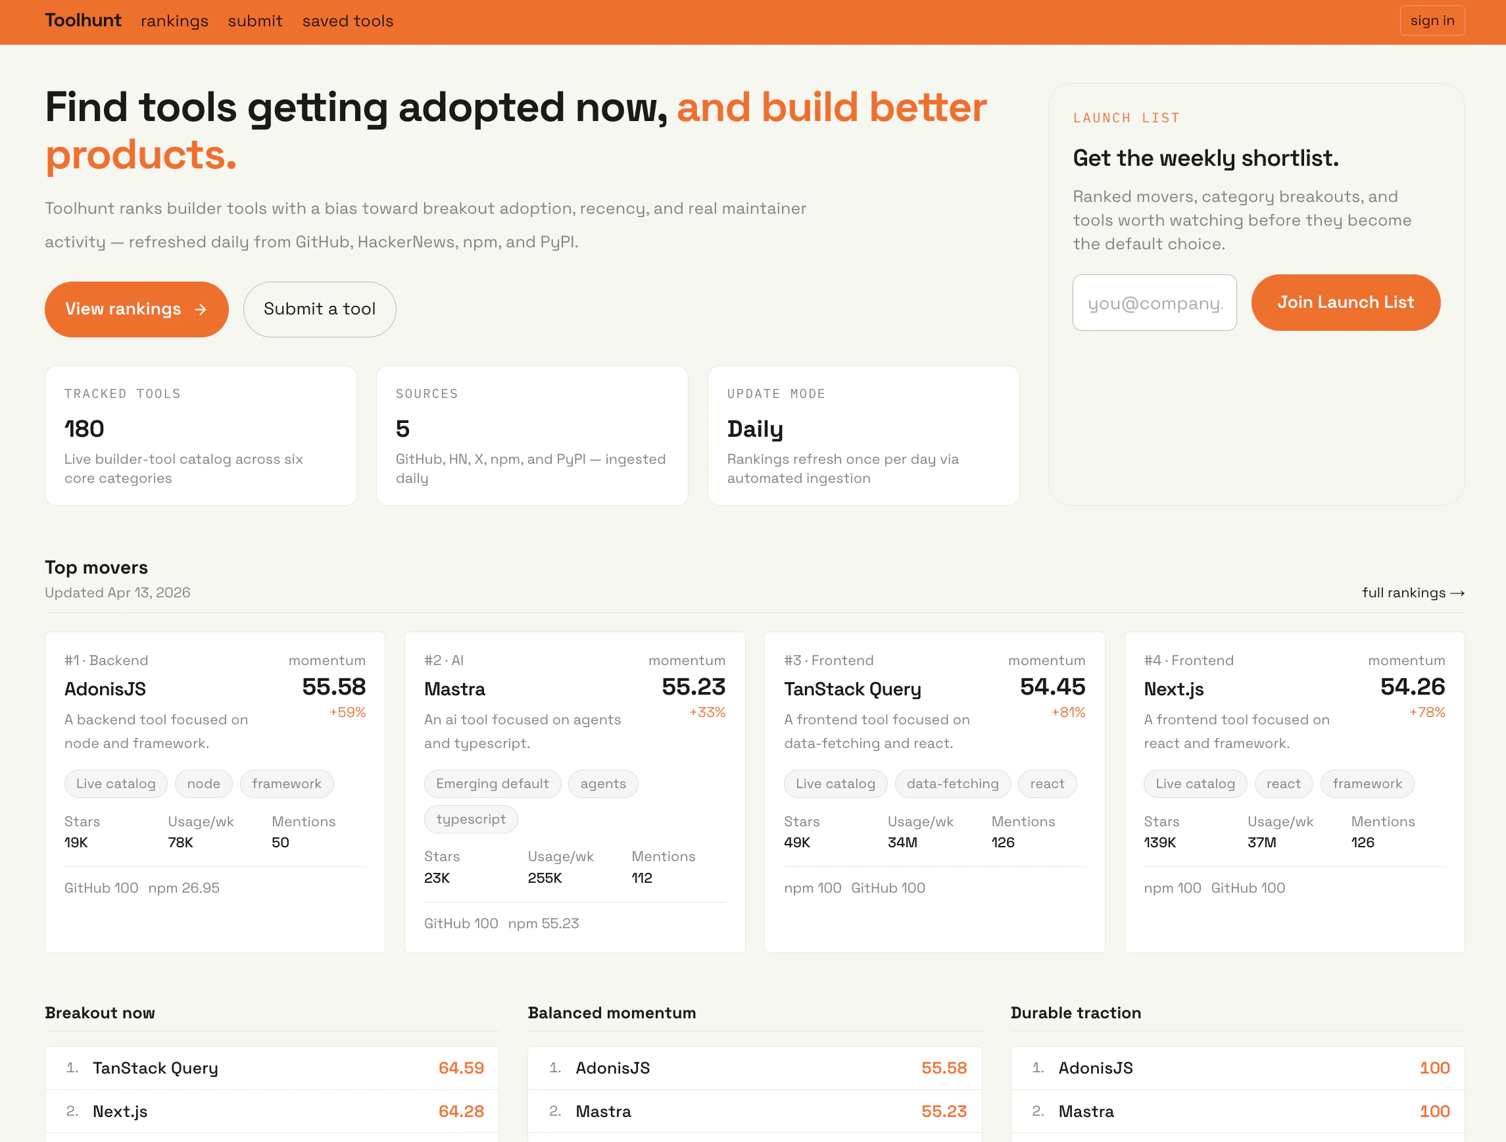This screenshot has width=1506, height=1142.
Task: Select Mastra in Balanced momentum list
Action: point(603,1111)
